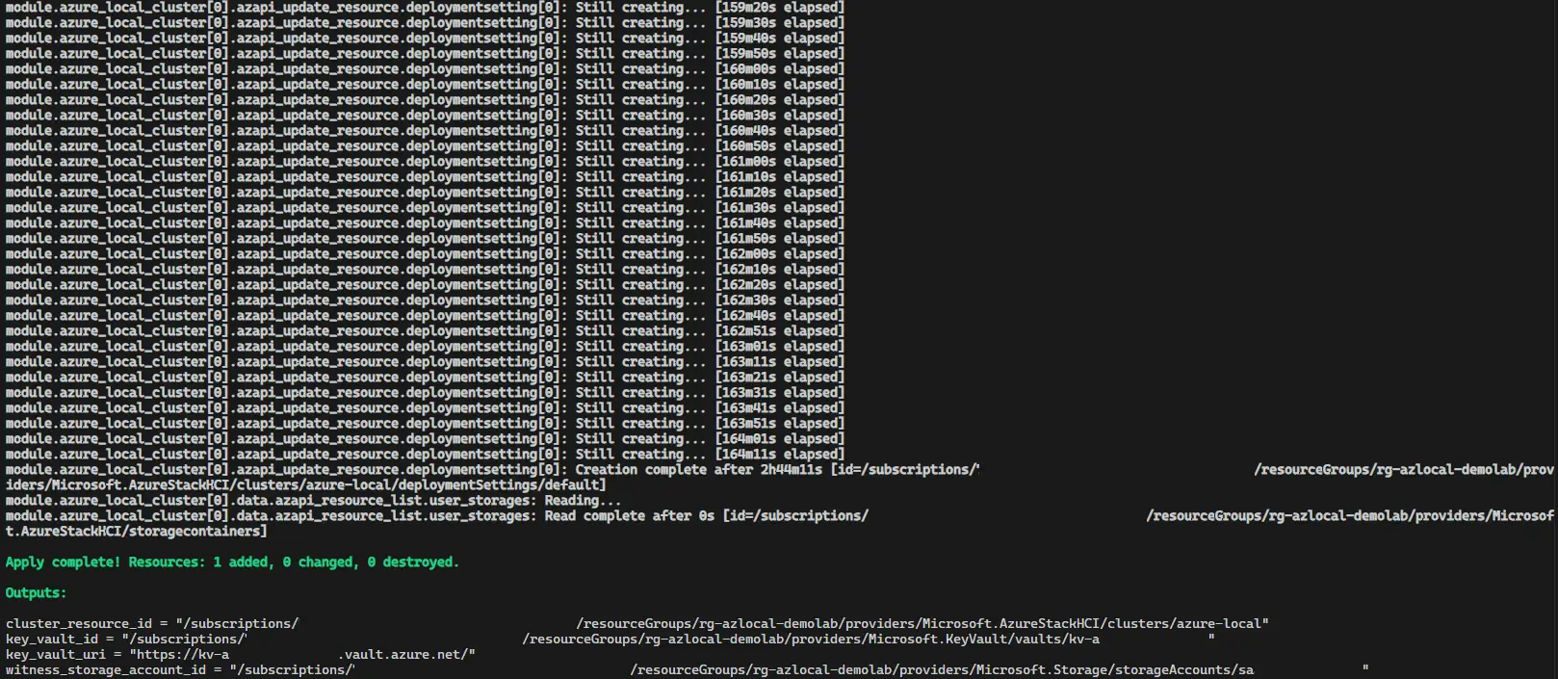Click 'Read complete after 0s' text
The height and width of the screenshot is (679, 1558).
click(630, 515)
